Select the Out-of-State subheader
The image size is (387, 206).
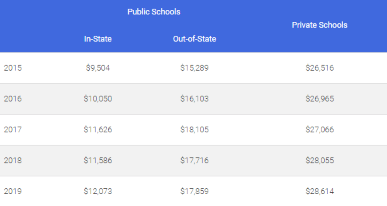coord(194,39)
